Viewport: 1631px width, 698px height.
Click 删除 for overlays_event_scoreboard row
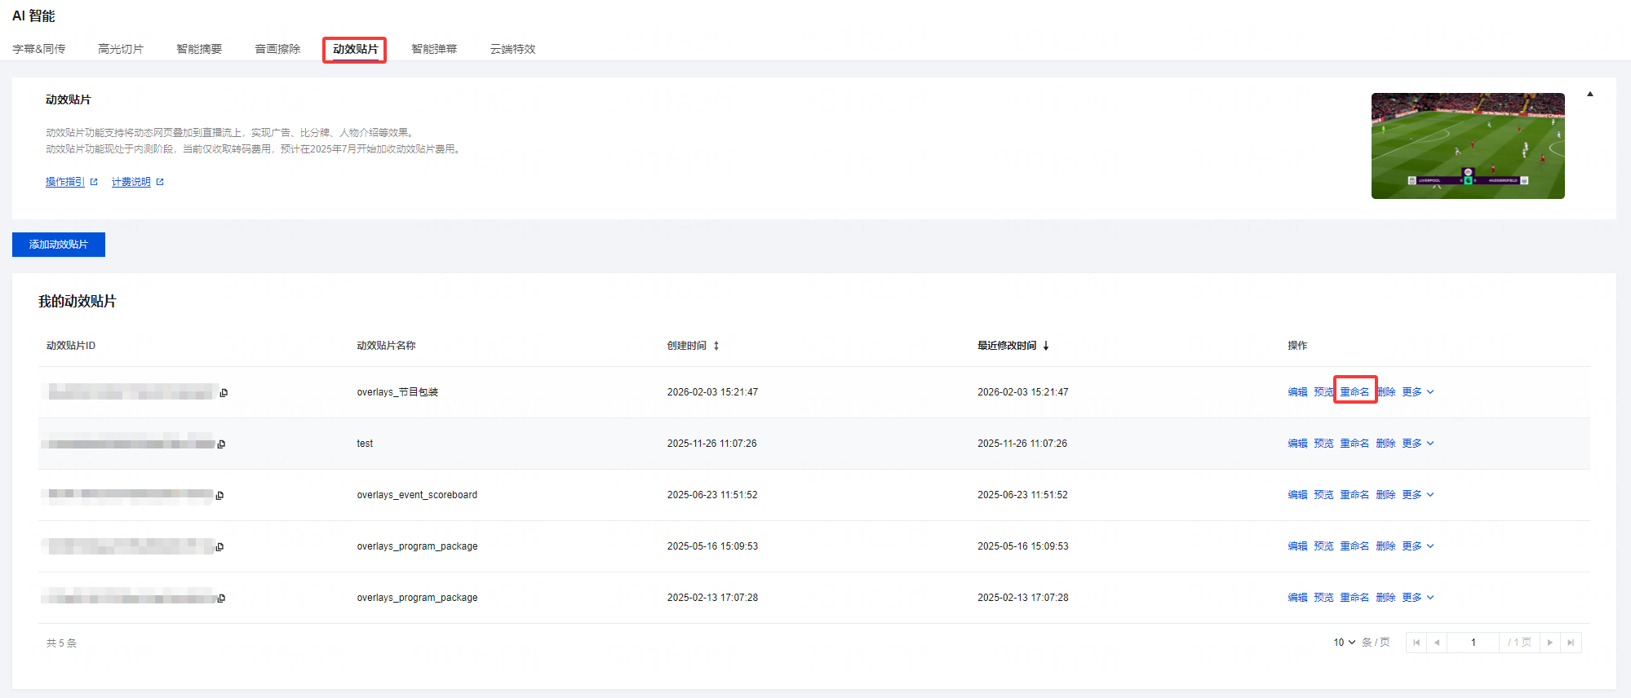(x=1385, y=495)
